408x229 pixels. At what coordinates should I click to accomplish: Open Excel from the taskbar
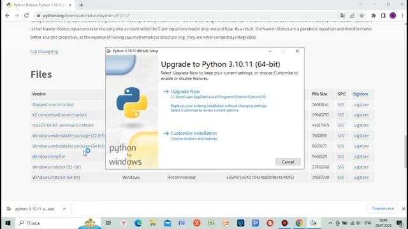point(211,223)
